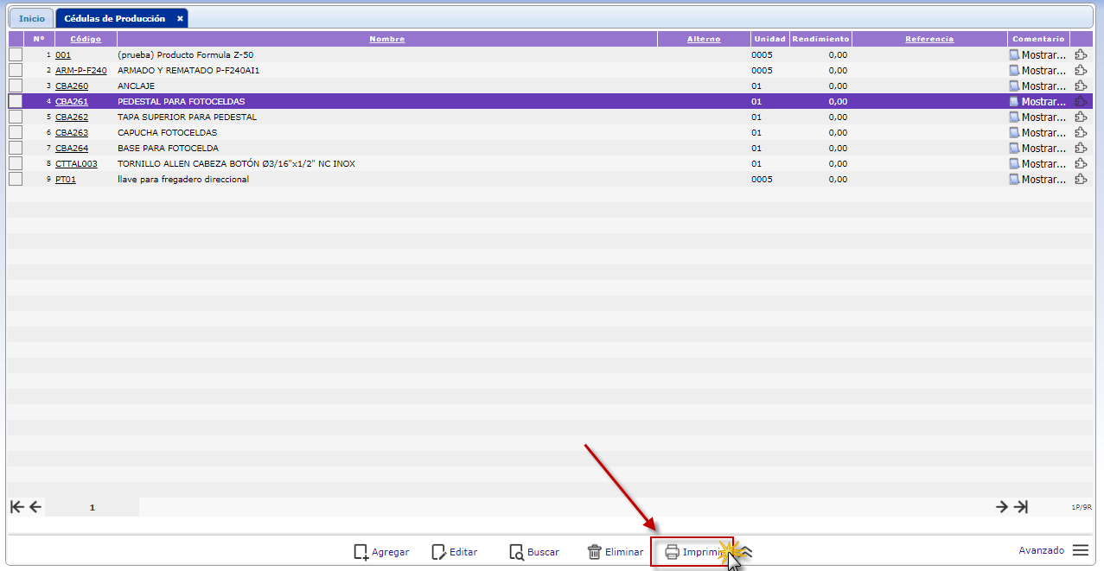
Task: Tick the checkbox for row 001
Action: (x=16, y=55)
